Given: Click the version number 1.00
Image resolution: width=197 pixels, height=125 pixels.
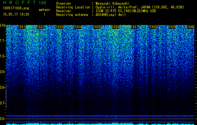Looking at the screenshot, I should tap(42, 2).
